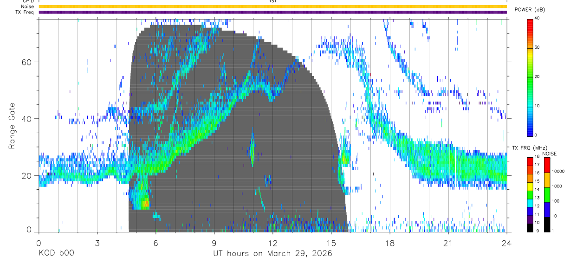Click the 11 label on TX FRQ scale
This screenshot has height=263, width=570.
pyautogui.click(x=537, y=214)
